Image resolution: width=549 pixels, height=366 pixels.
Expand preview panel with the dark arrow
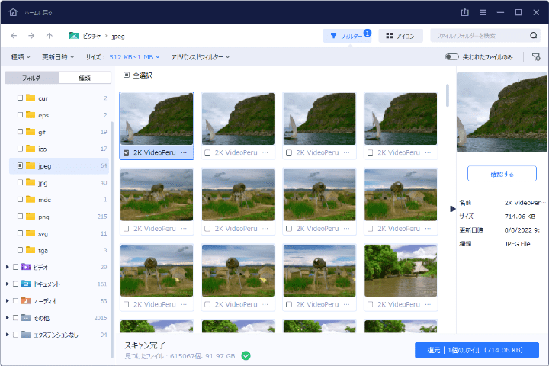(452, 209)
